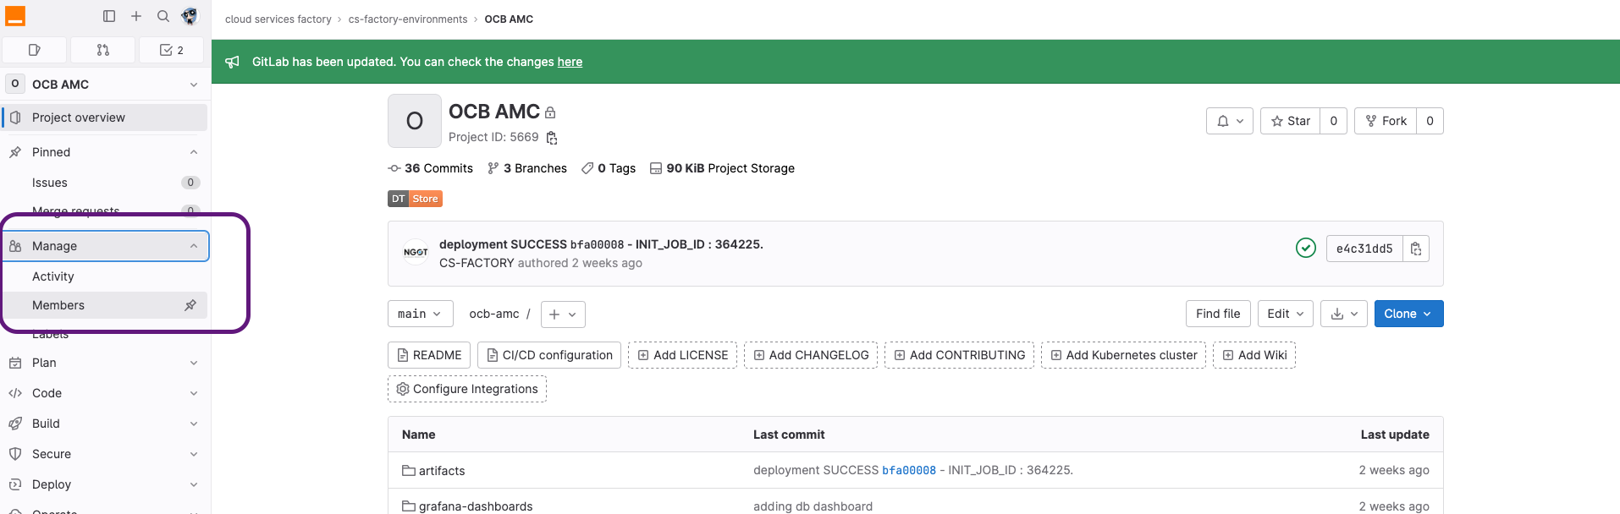This screenshot has width=1620, height=514.
Task: Collapse the Pinned section
Action: (x=105, y=152)
